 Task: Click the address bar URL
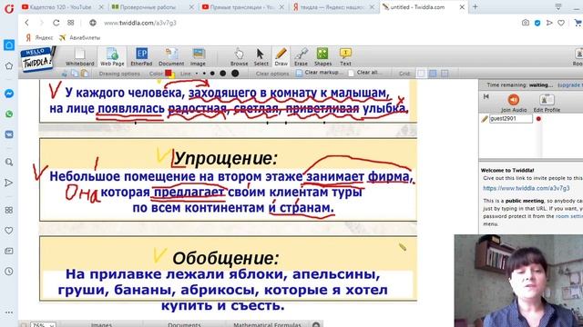[x=139, y=23]
